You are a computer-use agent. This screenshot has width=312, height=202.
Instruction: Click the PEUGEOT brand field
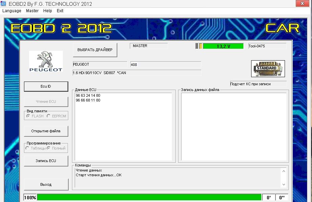100,64
